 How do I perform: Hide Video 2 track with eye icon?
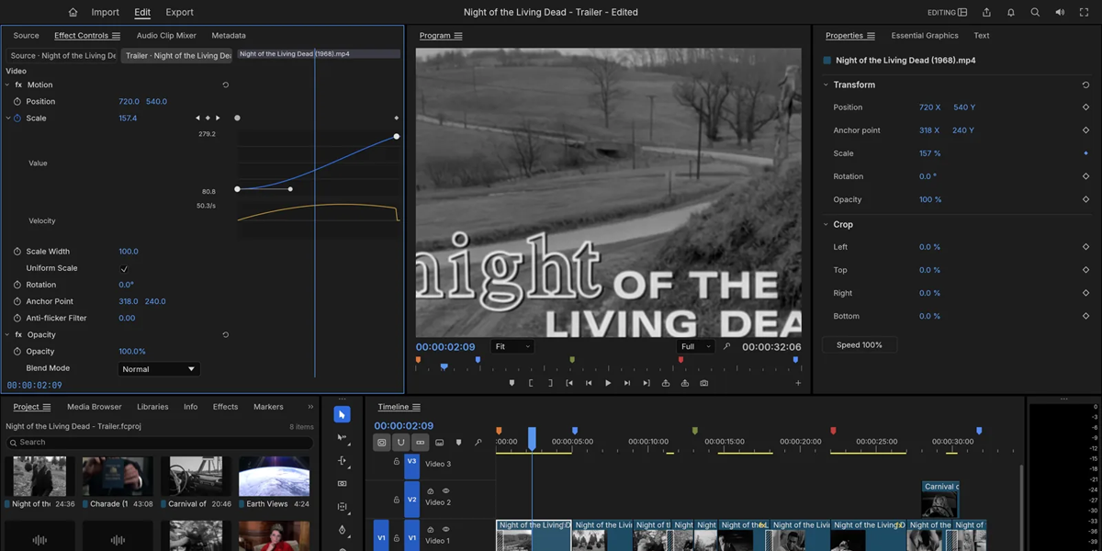[446, 491]
